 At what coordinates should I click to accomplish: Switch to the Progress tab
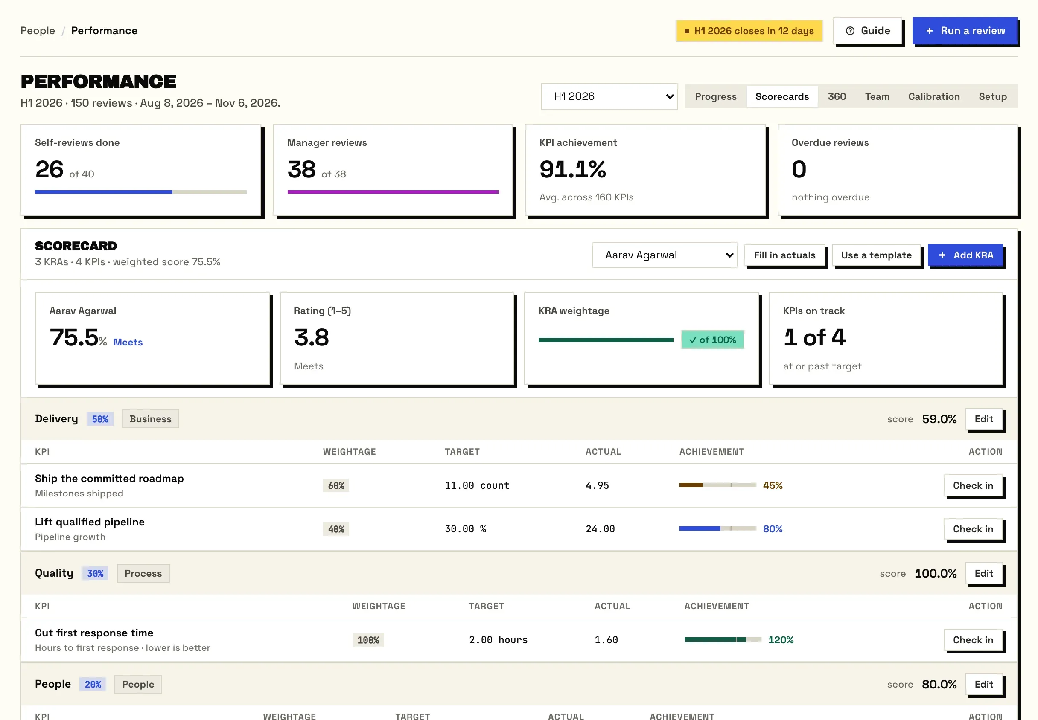click(715, 96)
